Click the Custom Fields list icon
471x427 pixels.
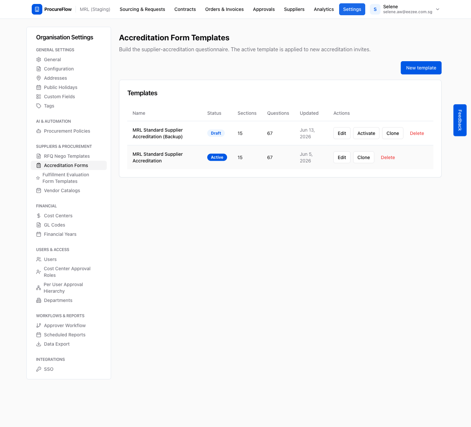tap(39, 97)
